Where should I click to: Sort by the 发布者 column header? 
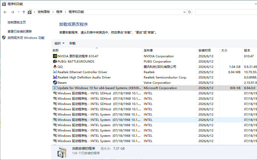pos(169,50)
